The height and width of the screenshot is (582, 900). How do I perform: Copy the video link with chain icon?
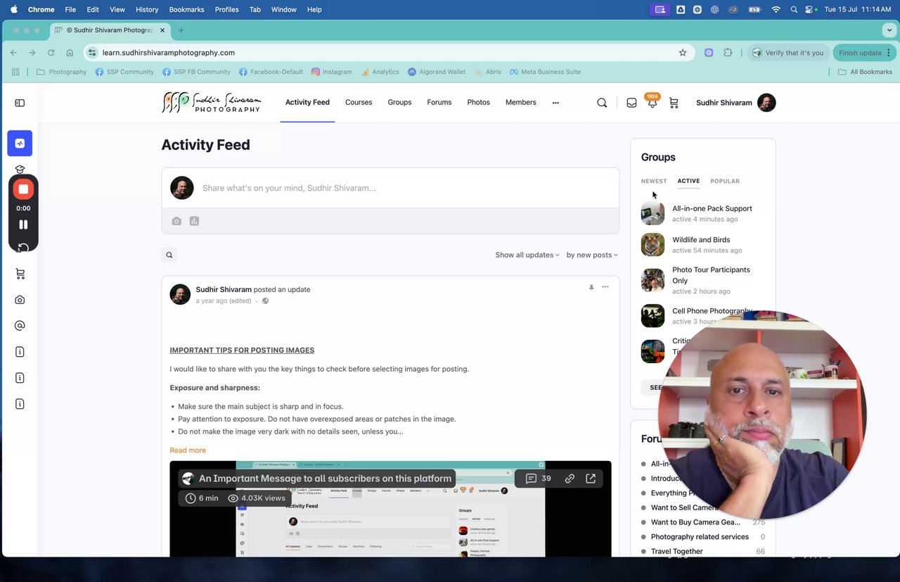pyautogui.click(x=570, y=479)
